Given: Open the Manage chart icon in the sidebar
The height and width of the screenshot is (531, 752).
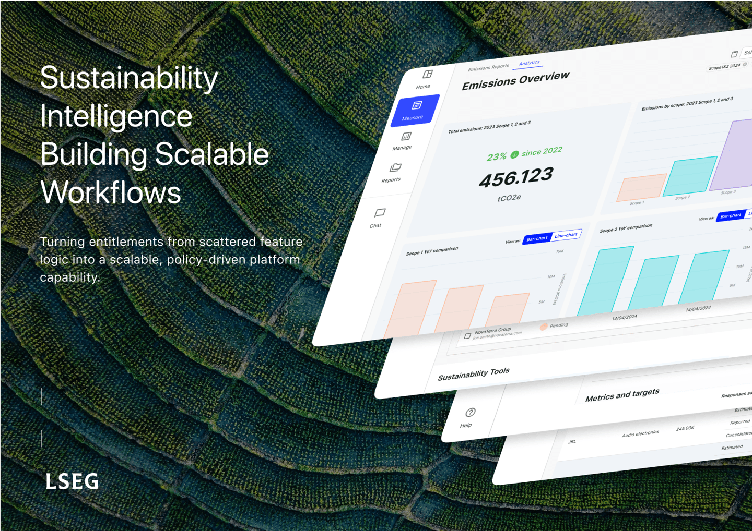Looking at the screenshot, I should [x=406, y=137].
